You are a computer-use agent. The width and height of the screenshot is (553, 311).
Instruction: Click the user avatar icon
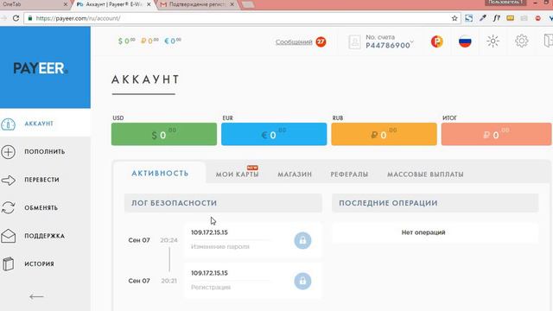coord(354,42)
